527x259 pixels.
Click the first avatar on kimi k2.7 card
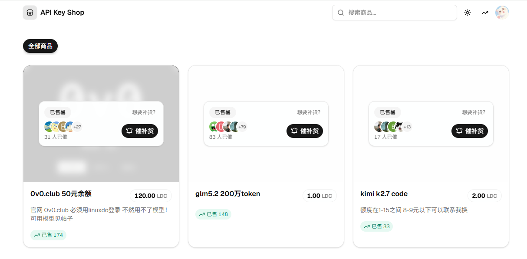[x=379, y=127]
